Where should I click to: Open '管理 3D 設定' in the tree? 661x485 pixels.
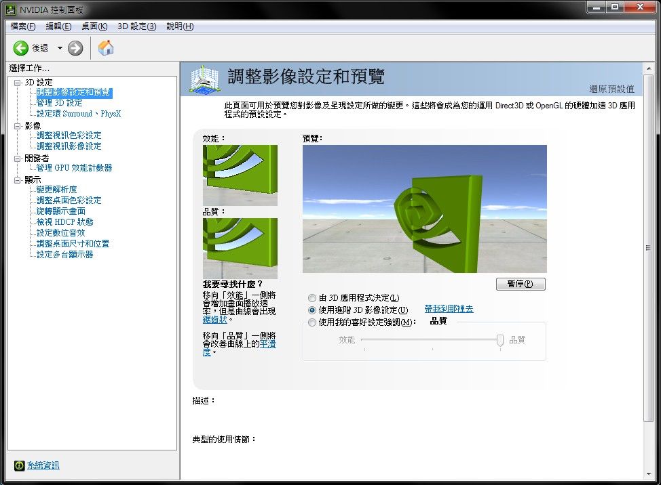tap(59, 103)
